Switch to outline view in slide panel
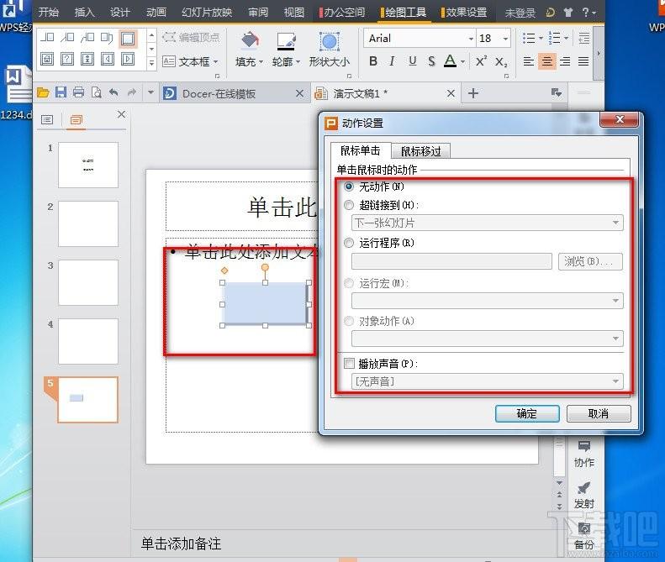 click(x=47, y=120)
